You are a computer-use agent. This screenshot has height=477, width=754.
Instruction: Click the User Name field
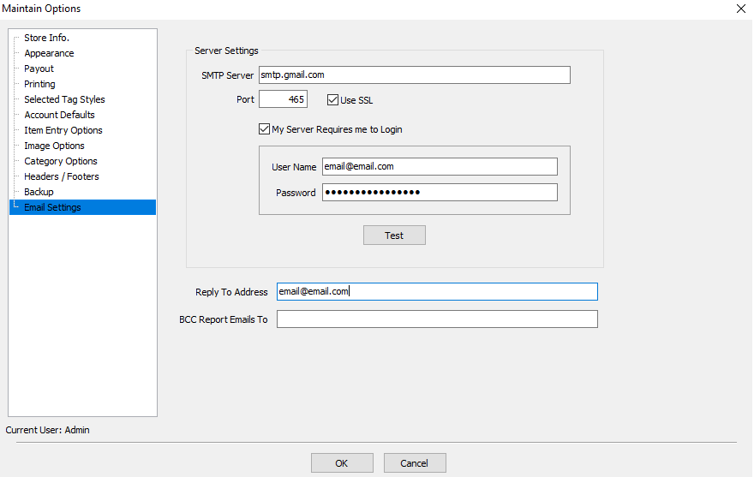click(x=440, y=166)
